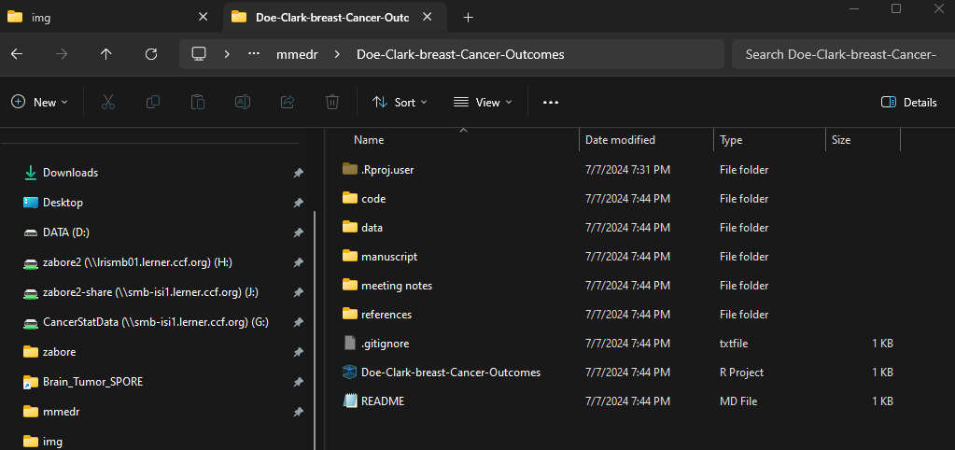The width and height of the screenshot is (955, 450).
Task: Open the Sort dropdown menu
Action: 400,103
